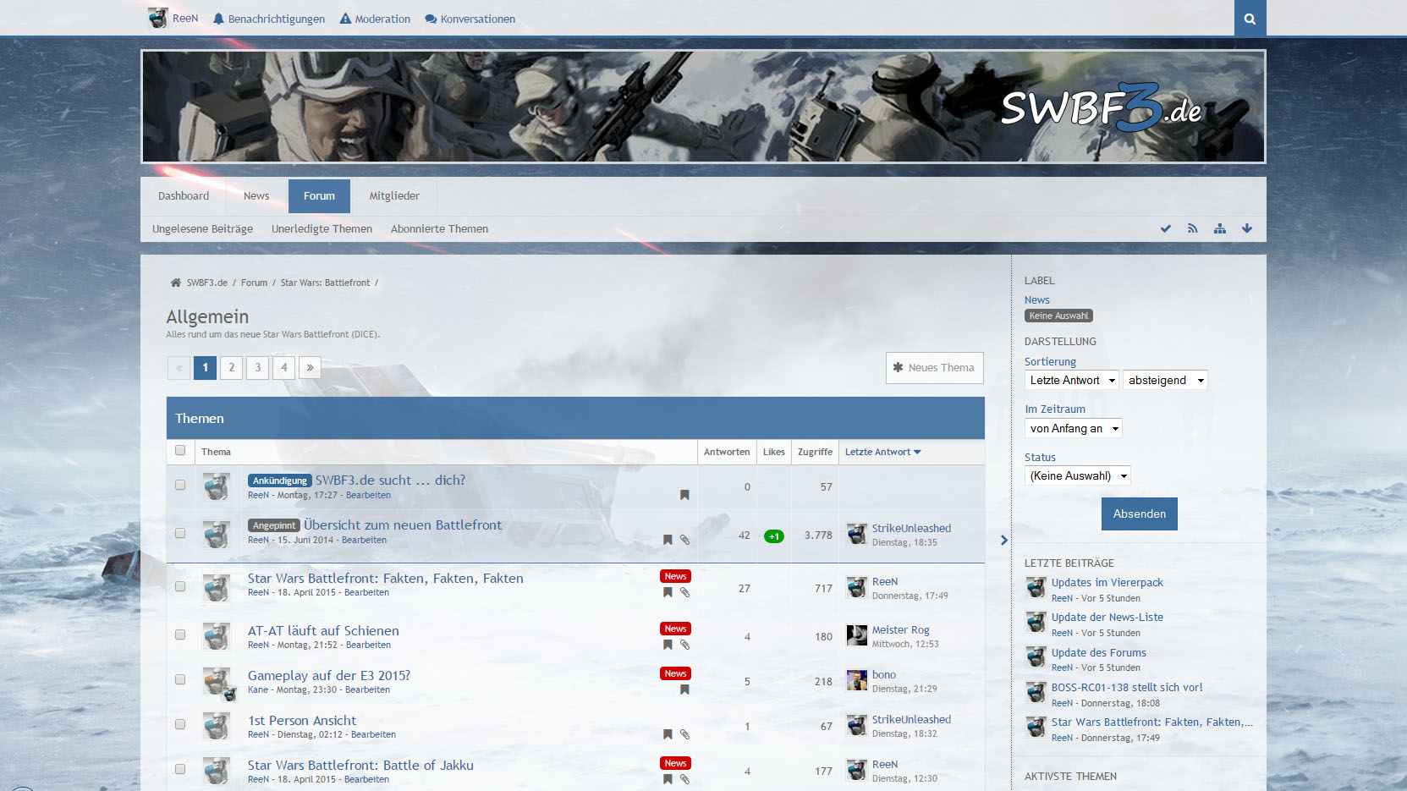Open the Mitglieder tab

394,195
